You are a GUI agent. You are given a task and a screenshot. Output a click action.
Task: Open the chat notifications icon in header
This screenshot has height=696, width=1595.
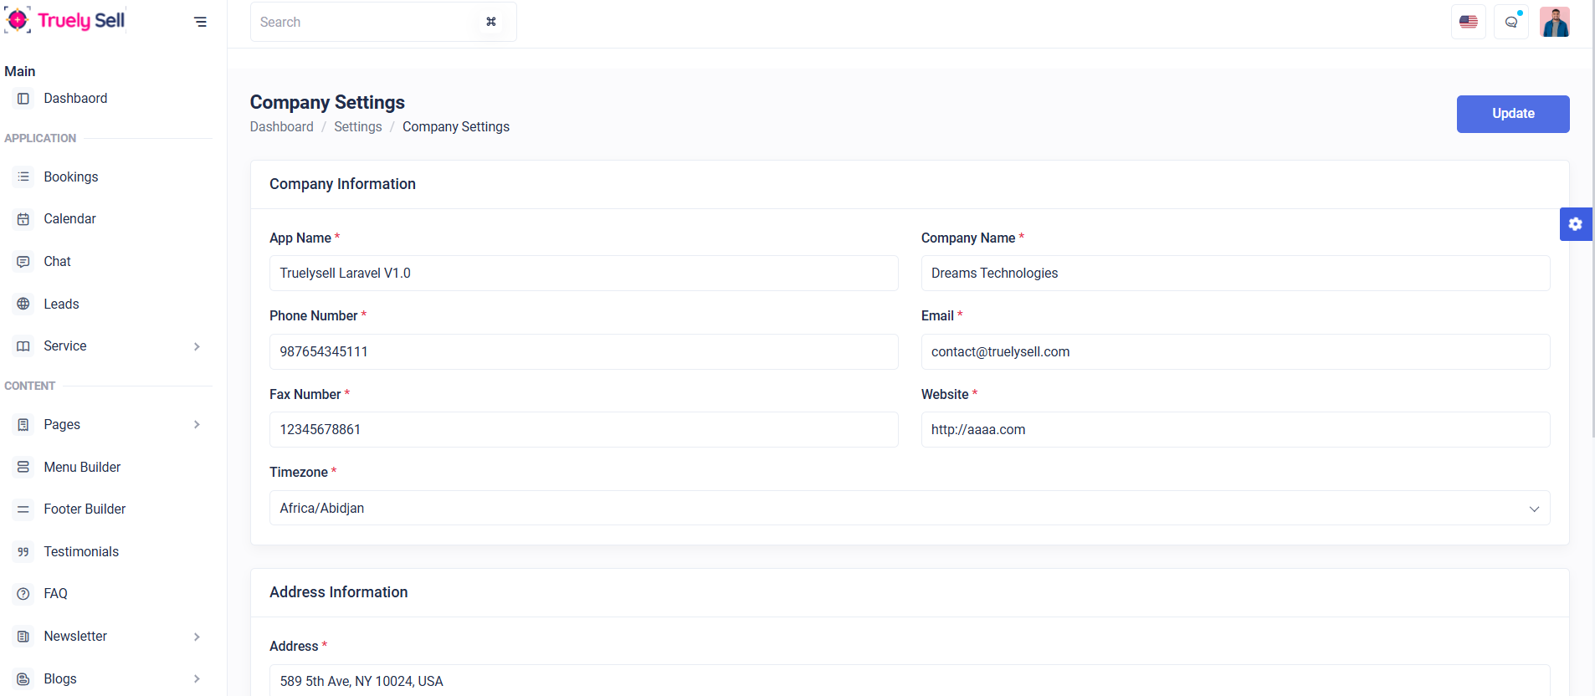pos(1511,22)
